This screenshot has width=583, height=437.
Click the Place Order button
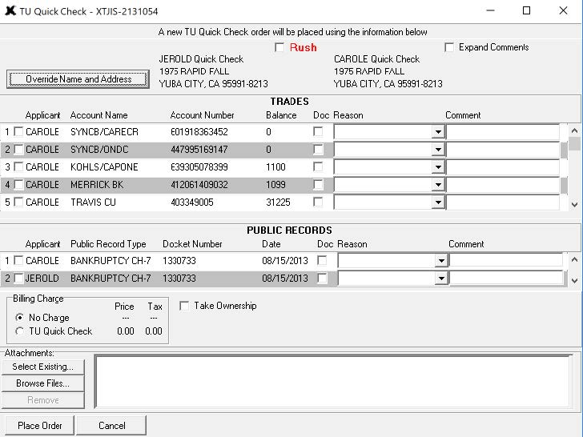coord(40,426)
